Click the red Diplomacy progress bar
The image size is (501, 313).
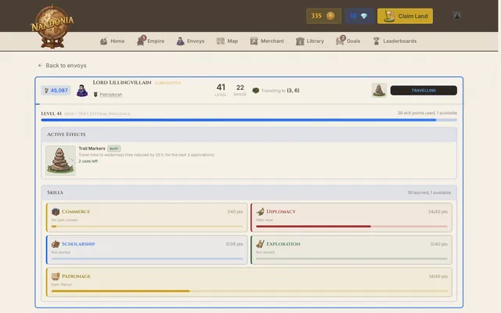[x=351, y=226]
